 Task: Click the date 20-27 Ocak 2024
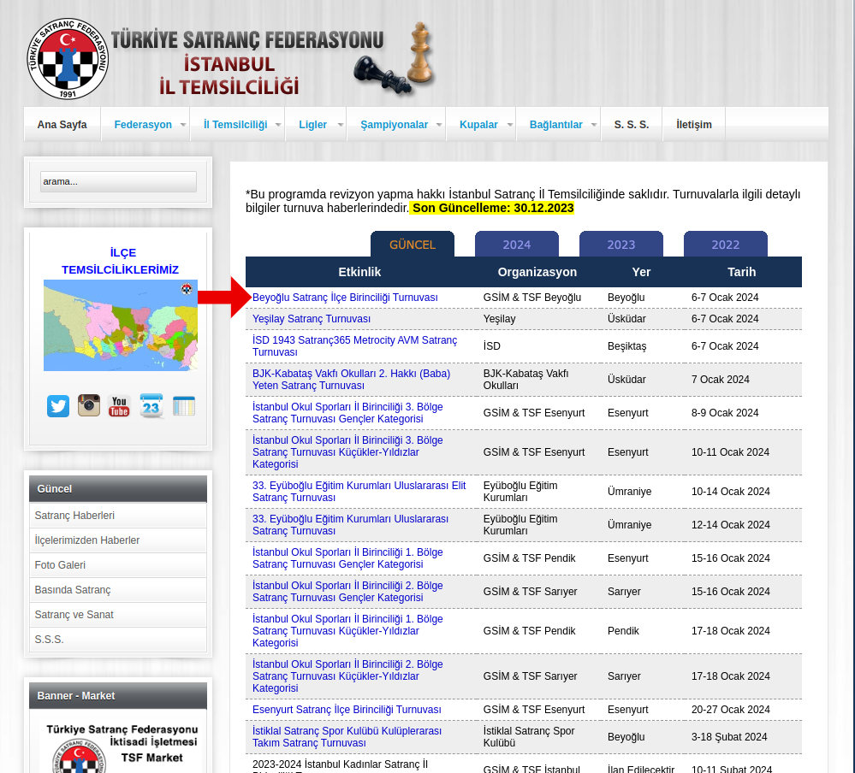(731, 709)
